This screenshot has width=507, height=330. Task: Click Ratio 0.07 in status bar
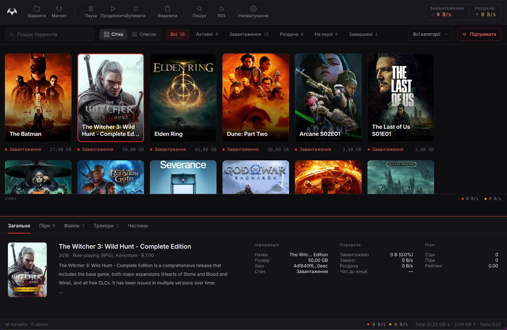tap(491, 325)
